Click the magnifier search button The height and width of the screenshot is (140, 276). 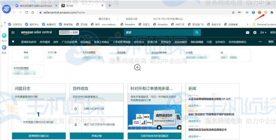197,33
